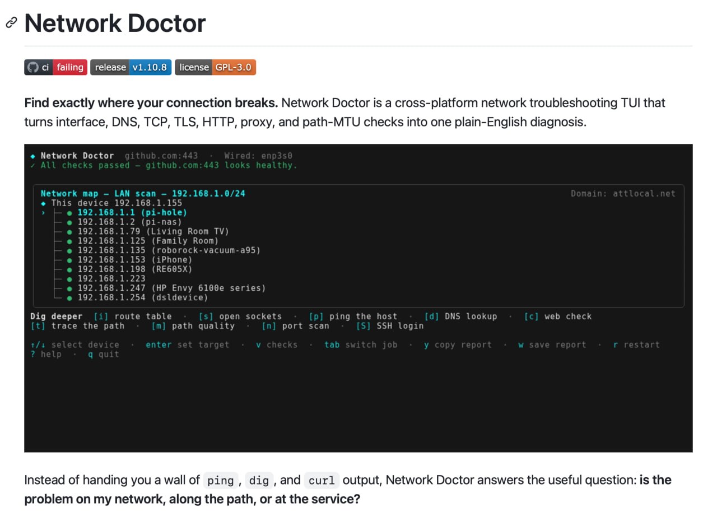This screenshot has width=717, height=526.
Task: Click the y copy report hint
Action: tap(458, 345)
